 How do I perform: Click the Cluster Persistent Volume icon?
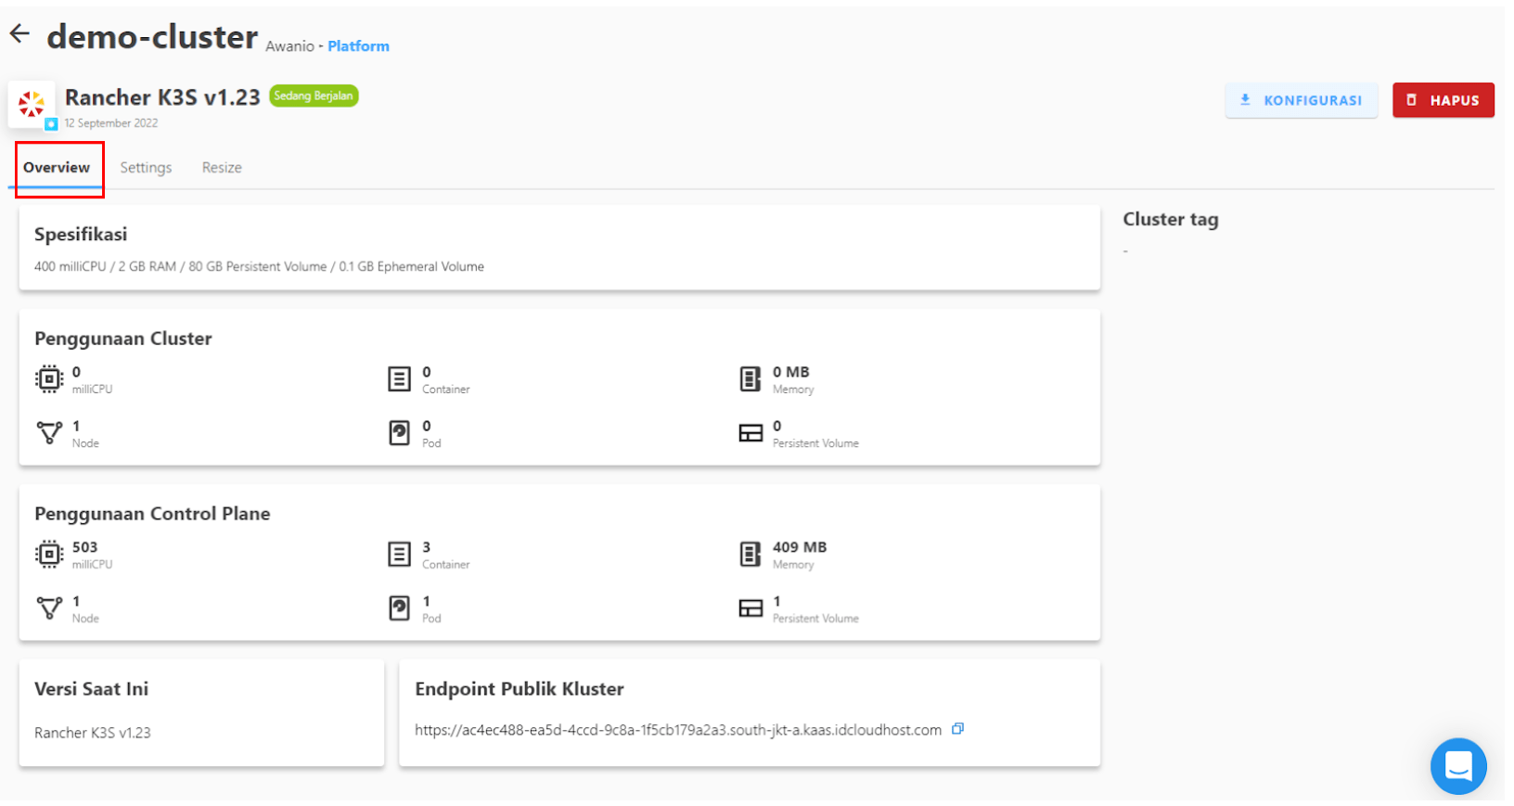pos(750,433)
